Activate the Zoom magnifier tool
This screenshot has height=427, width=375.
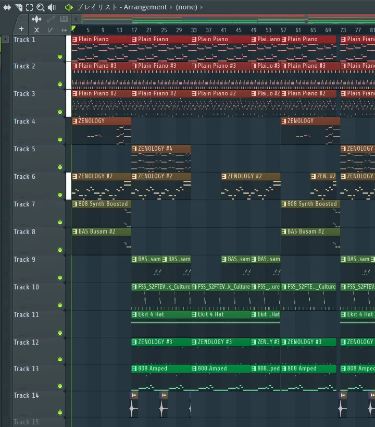coord(40,7)
